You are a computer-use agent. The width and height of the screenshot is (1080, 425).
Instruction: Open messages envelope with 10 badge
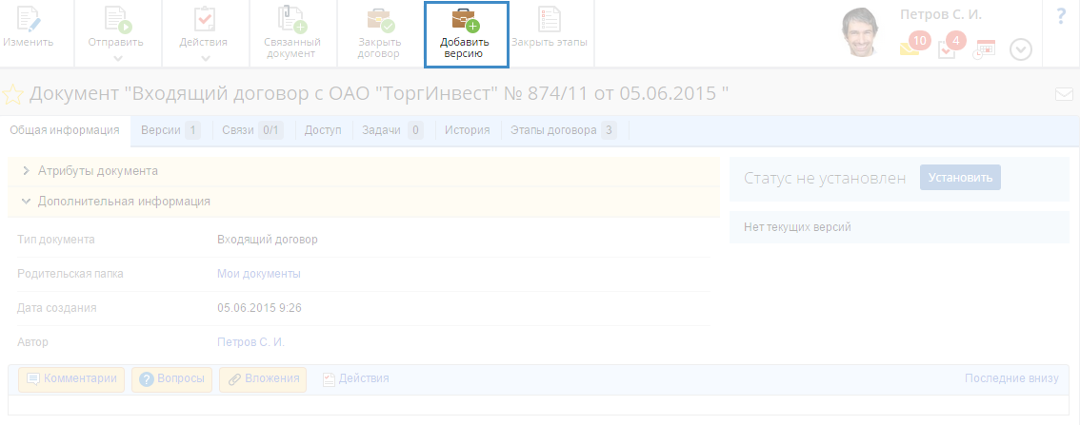[x=914, y=46]
